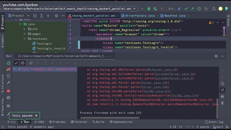
Task: Go to previous highlighted error arrow
Action: coord(217,22)
